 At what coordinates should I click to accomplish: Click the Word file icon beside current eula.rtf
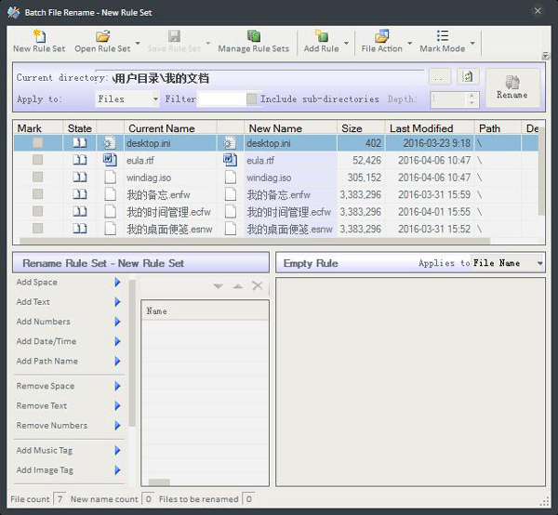(x=110, y=160)
